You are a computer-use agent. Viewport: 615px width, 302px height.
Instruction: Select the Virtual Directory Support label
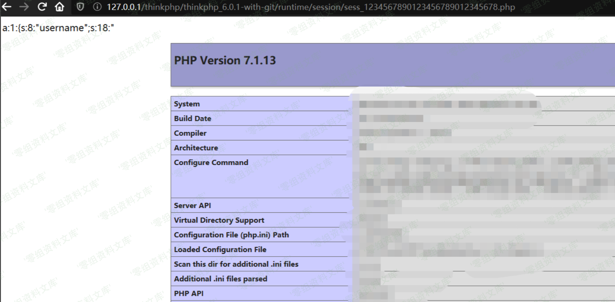219,220
